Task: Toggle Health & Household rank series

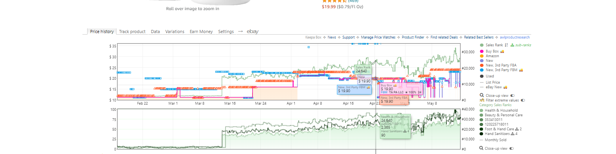Action: click(482, 110)
